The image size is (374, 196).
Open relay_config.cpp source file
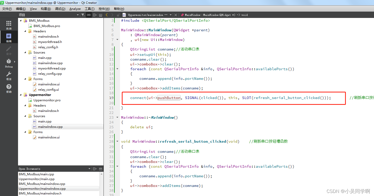click(x=50, y=73)
